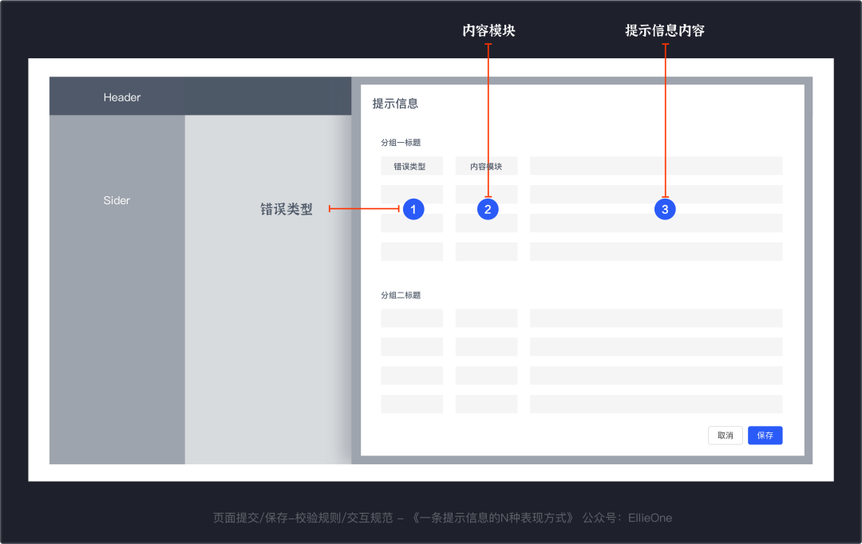Click the last first-column cell in group one
The width and height of the screenshot is (862, 544).
(x=411, y=252)
